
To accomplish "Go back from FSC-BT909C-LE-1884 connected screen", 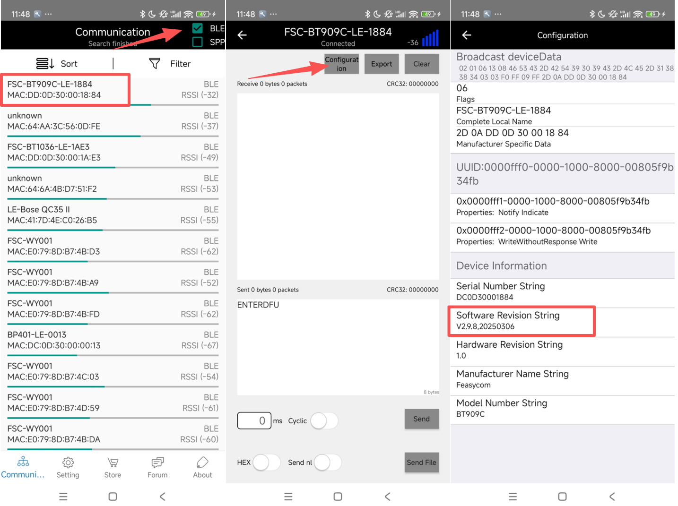I will point(242,35).
